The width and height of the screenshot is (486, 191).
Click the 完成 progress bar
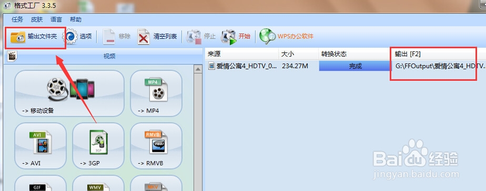point(355,66)
